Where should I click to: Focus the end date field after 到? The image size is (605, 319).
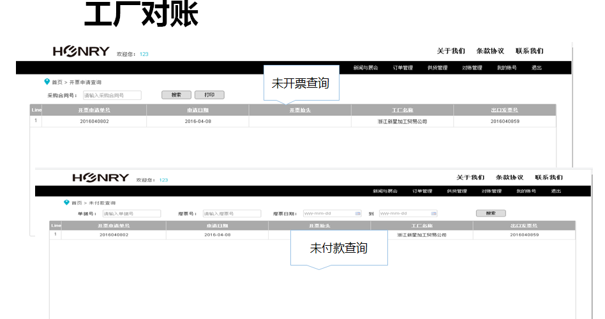point(408,213)
